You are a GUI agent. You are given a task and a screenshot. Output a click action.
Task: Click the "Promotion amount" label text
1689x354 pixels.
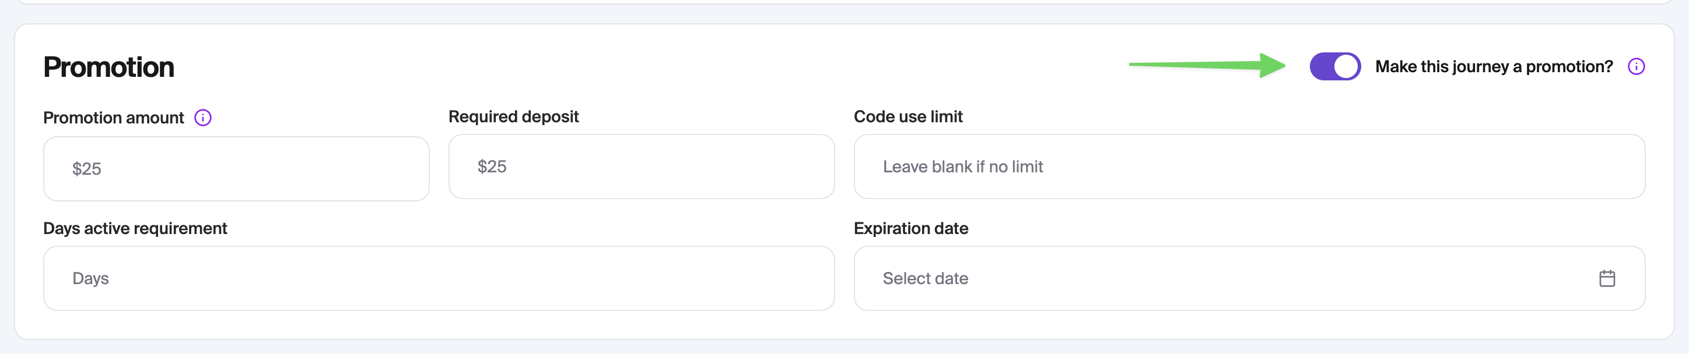point(113,118)
